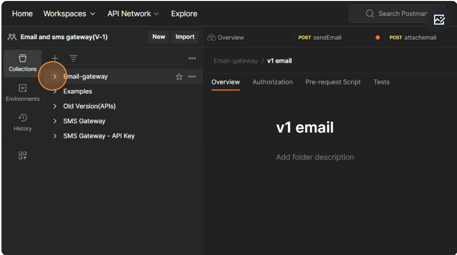The height and width of the screenshot is (255, 457).
Task: Expand the Old Version(APIs) collection
Action: 55,106
